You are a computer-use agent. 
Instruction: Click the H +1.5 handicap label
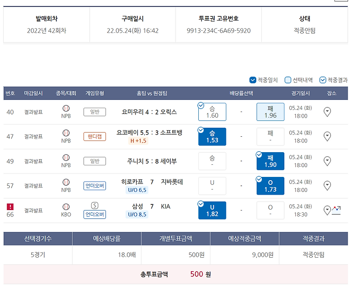click(x=138, y=141)
